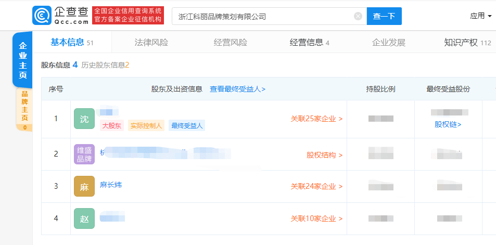Viewport: 496px width, 245px height.
Task: Select the 股东信息 sub-tab
Action: point(59,65)
